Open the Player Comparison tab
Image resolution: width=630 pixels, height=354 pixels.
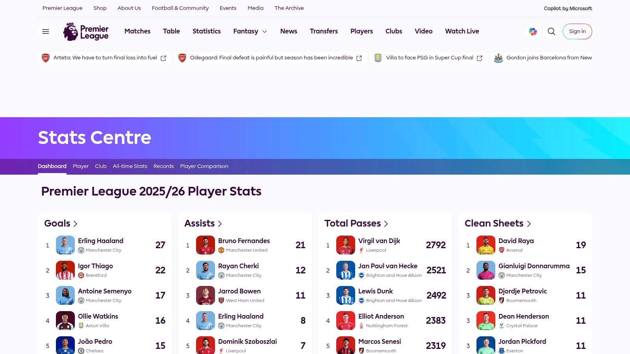(x=204, y=166)
